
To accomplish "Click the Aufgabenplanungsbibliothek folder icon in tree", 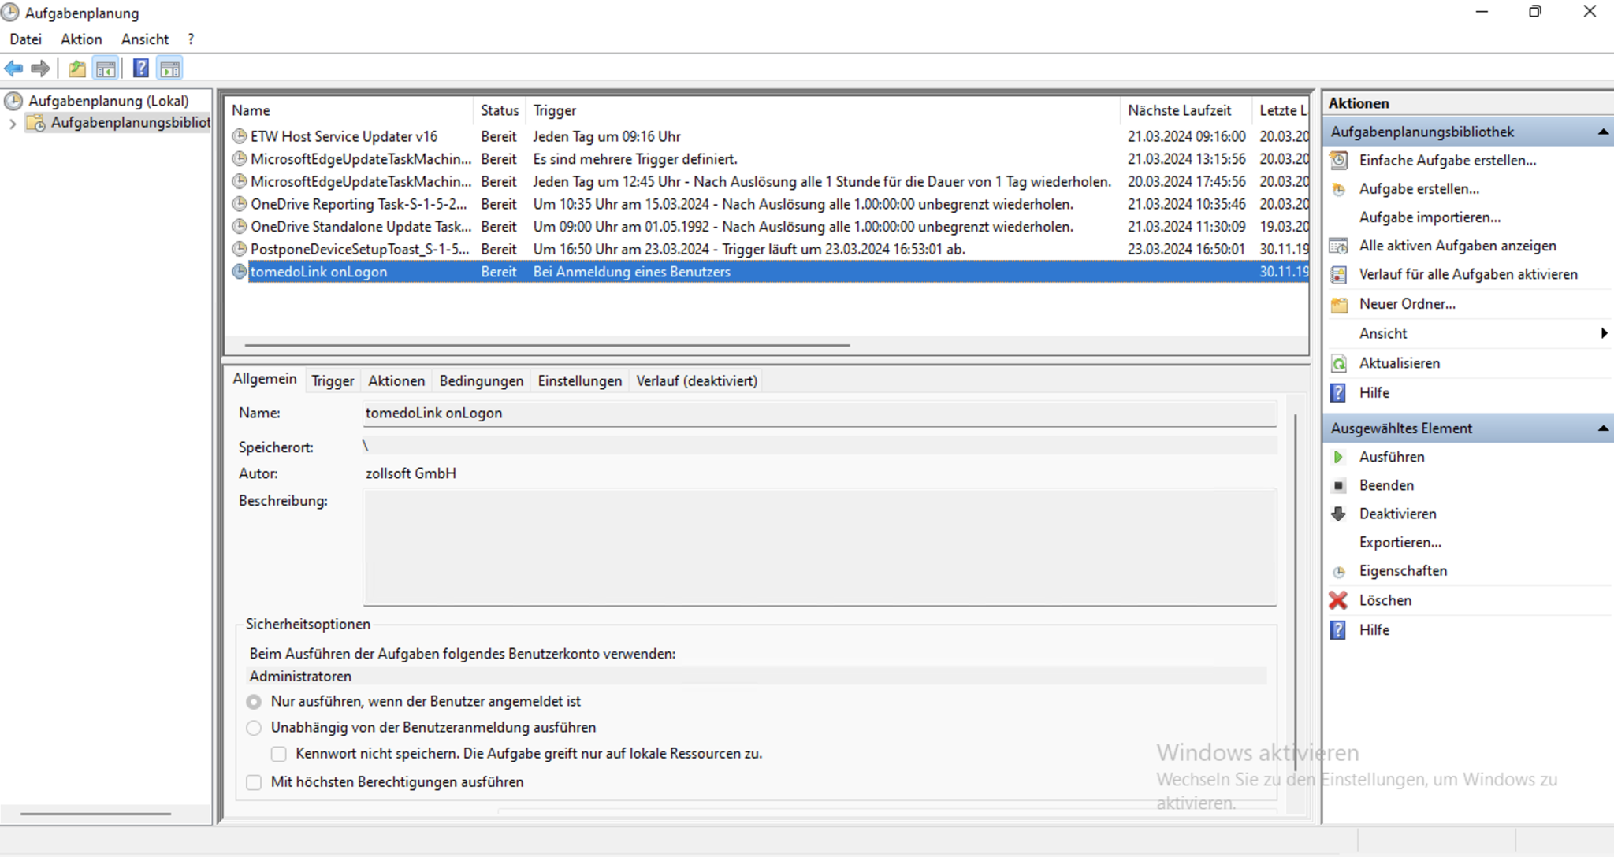I will (x=36, y=123).
